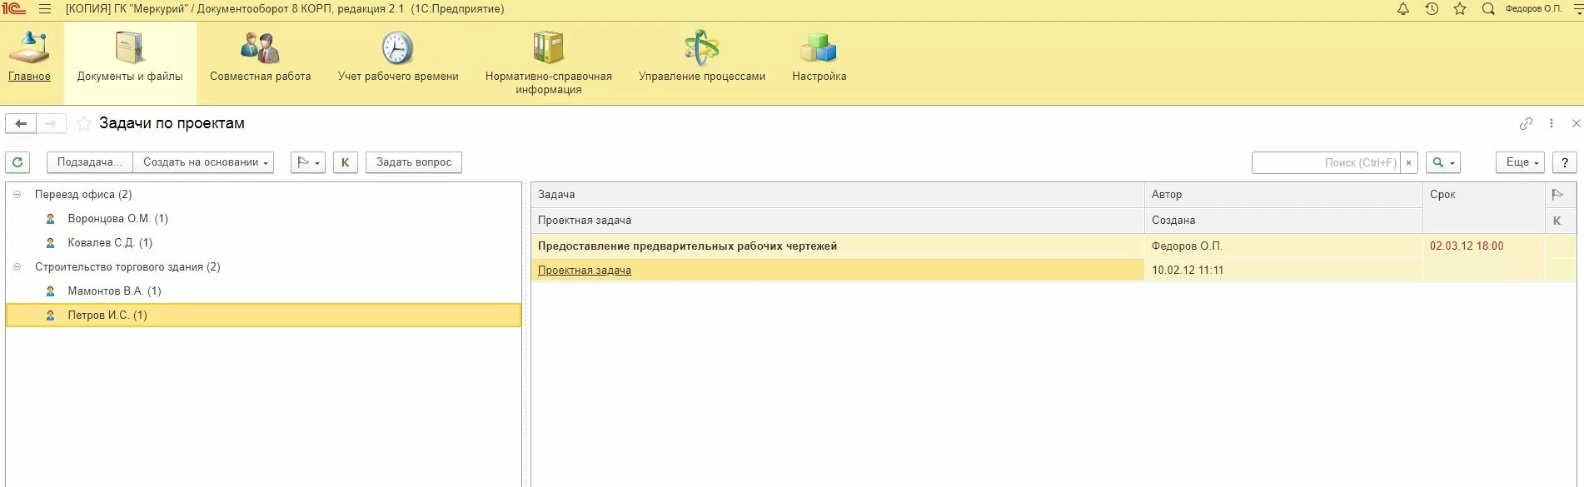This screenshot has width=1584, height=487.
Task: Click Задать вопрос button
Action: 414,162
